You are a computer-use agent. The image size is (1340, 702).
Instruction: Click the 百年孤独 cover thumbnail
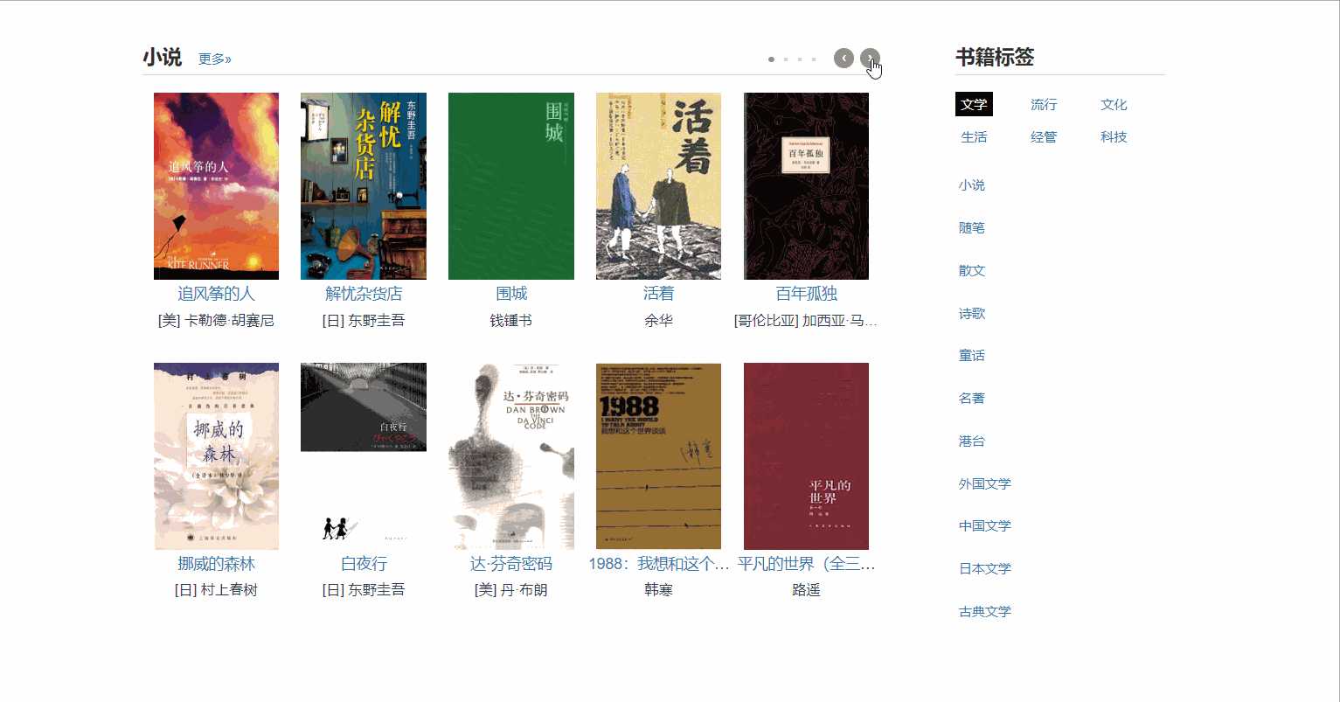click(806, 186)
